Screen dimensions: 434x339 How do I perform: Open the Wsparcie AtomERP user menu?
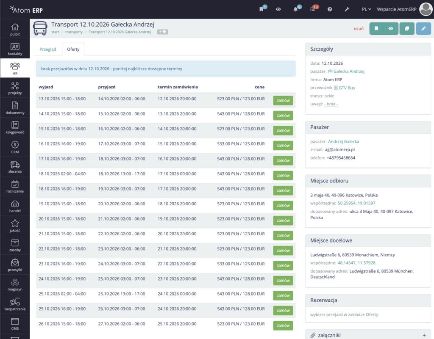pos(404,9)
